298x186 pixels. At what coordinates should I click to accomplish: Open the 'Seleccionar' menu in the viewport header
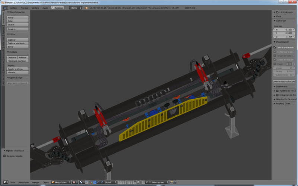[23, 182]
